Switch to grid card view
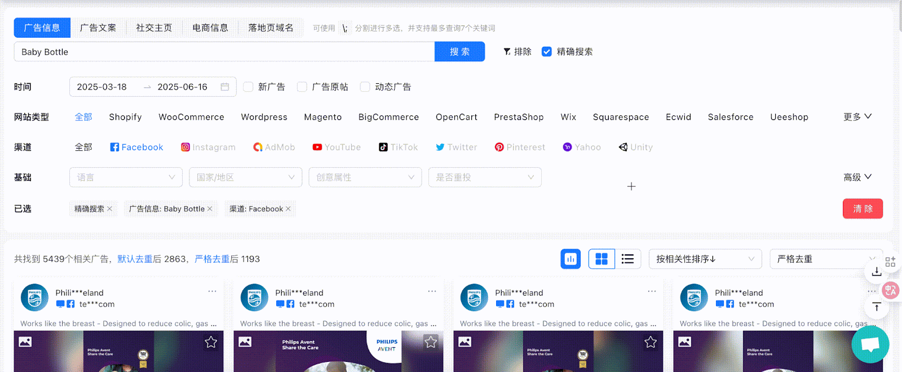This screenshot has width=902, height=372. (602, 259)
